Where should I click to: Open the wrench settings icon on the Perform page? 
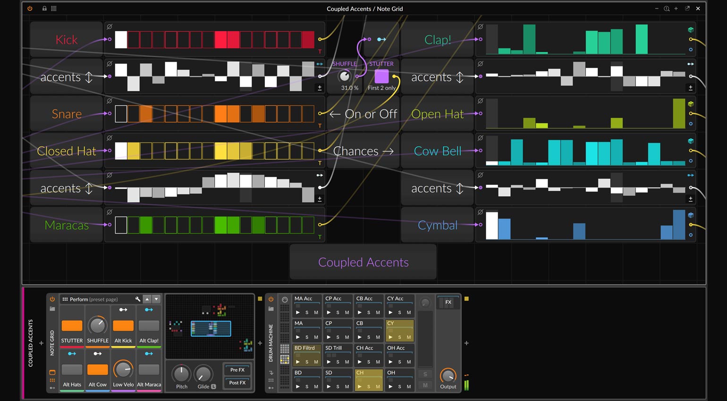[x=138, y=299]
